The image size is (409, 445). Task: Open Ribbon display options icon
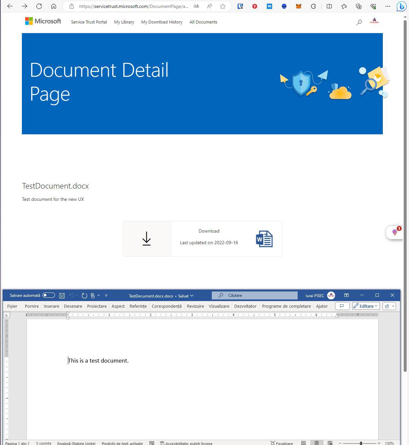tap(346, 295)
